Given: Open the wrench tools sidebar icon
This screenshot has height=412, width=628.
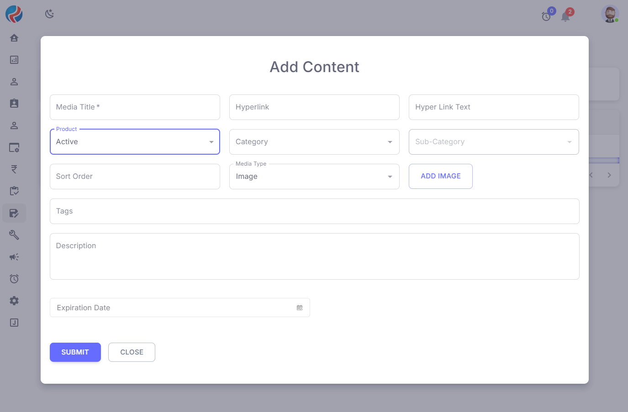Looking at the screenshot, I should coord(14,235).
